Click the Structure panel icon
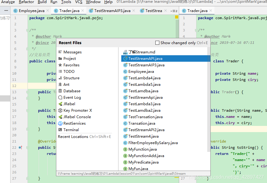This screenshot has height=183, width=267. [60, 78]
